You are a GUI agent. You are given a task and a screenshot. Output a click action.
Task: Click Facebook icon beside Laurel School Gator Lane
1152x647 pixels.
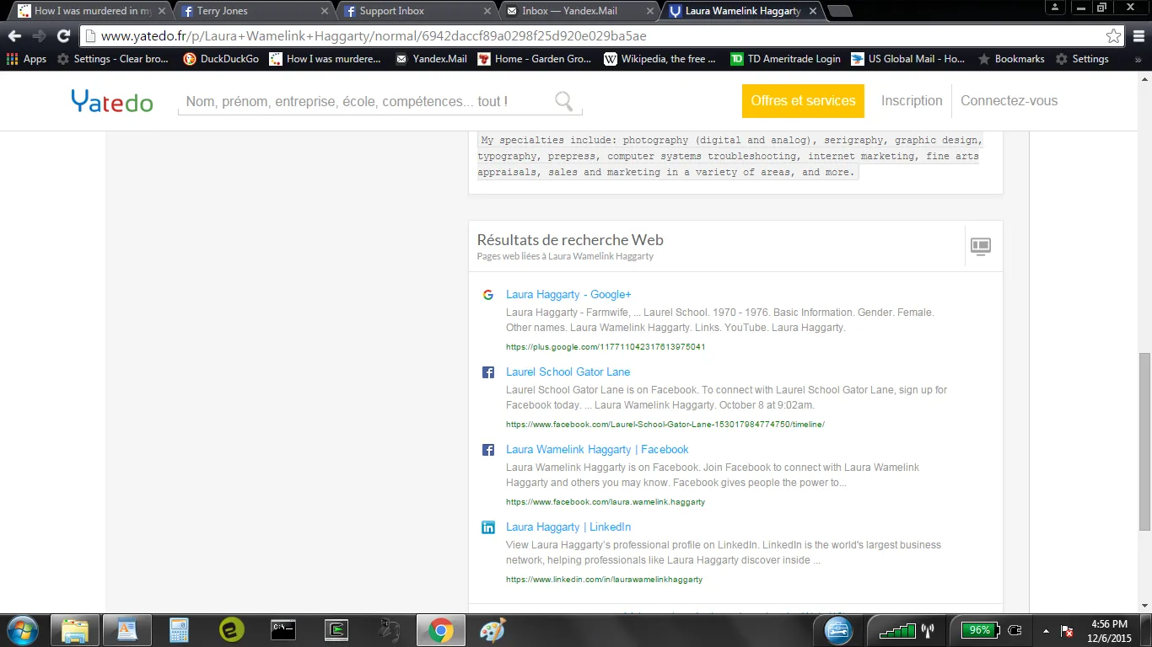coord(487,372)
